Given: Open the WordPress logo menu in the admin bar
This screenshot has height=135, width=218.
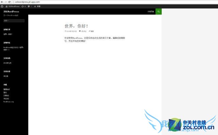Looking at the screenshot, I should coord(2,6).
